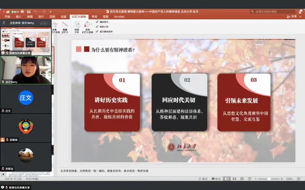Viewport: 305px width, 190px height.
Task: Click the zoom slider in status bar
Action: tap(269, 179)
